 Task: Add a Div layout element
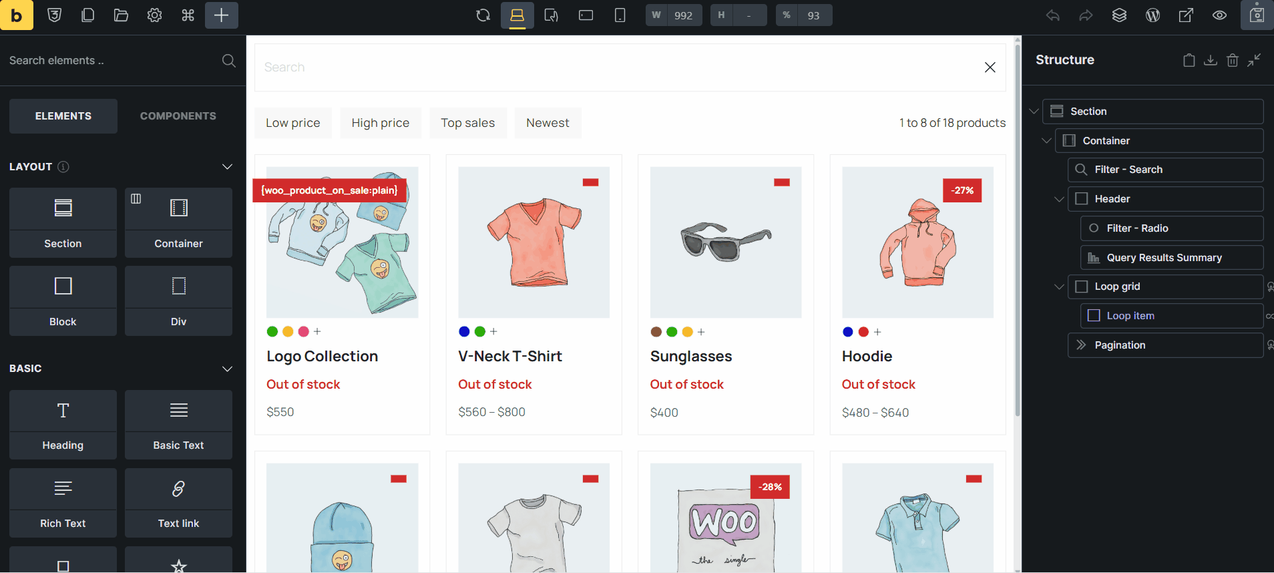point(178,301)
